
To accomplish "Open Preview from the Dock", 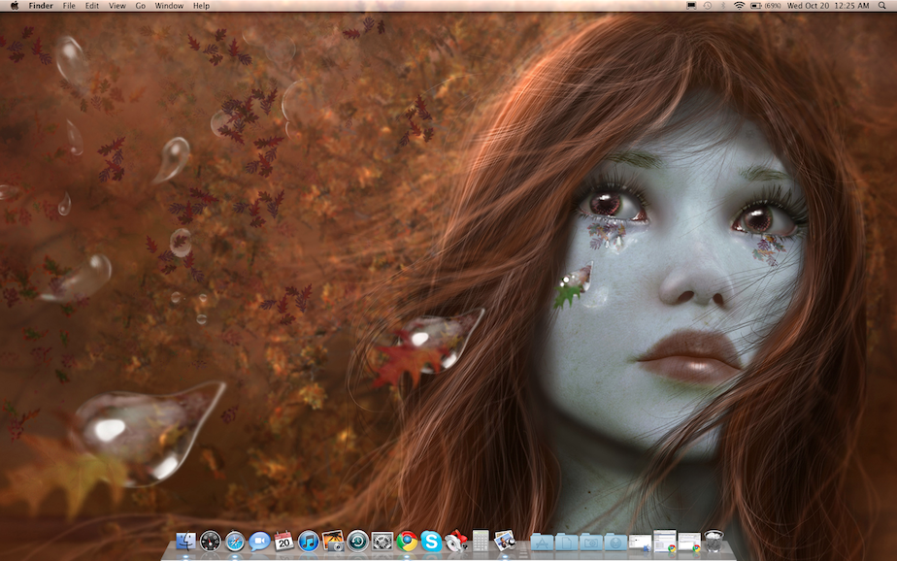I will pyautogui.click(x=505, y=541).
